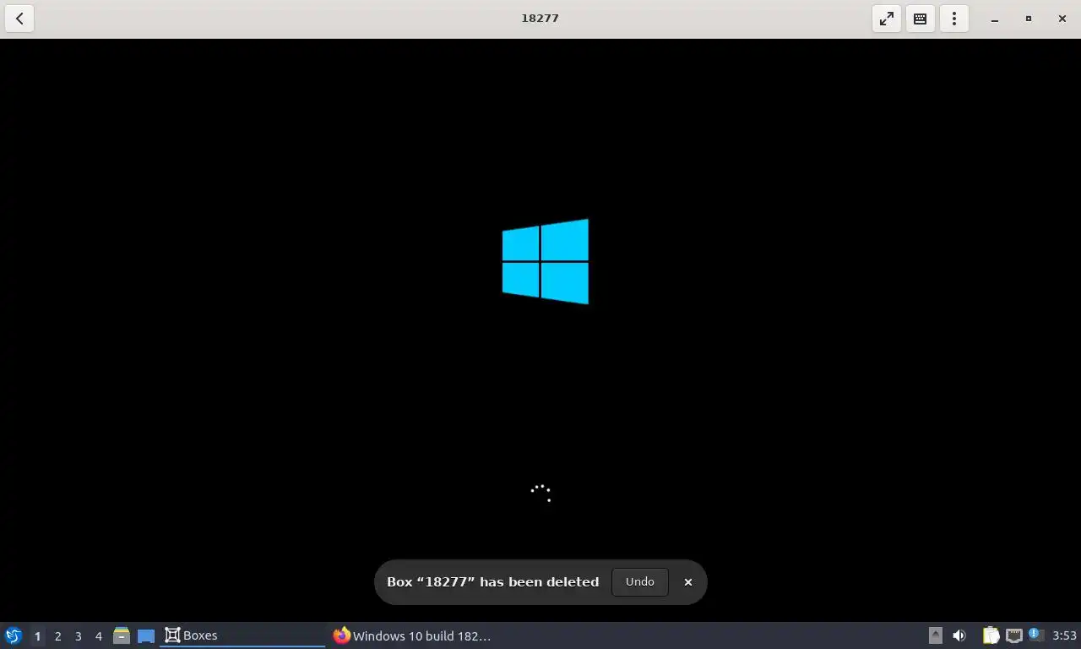Select the Boxes taskbar entry
The image size is (1081, 649).
tap(242, 635)
